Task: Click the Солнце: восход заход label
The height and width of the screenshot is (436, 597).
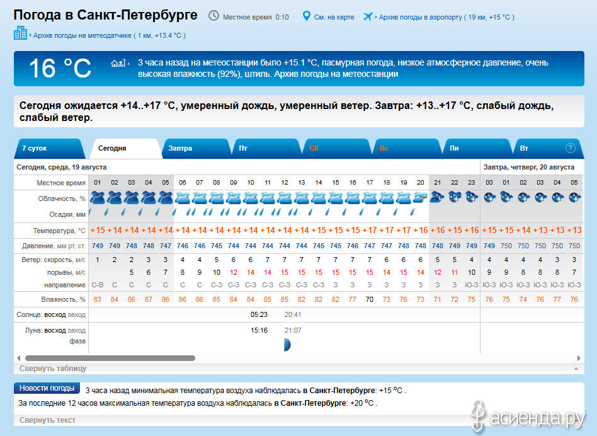Action: coord(51,314)
